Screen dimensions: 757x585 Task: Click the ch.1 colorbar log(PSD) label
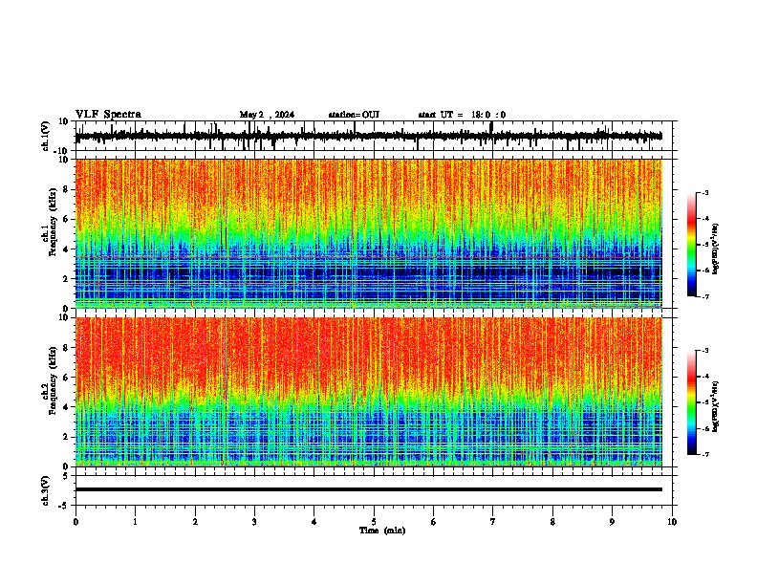click(716, 249)
